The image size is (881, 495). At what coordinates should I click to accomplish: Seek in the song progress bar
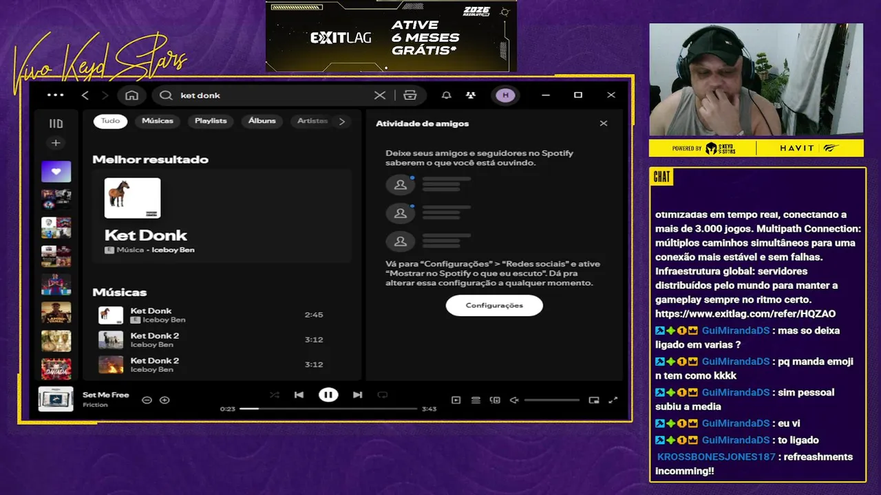328,408
